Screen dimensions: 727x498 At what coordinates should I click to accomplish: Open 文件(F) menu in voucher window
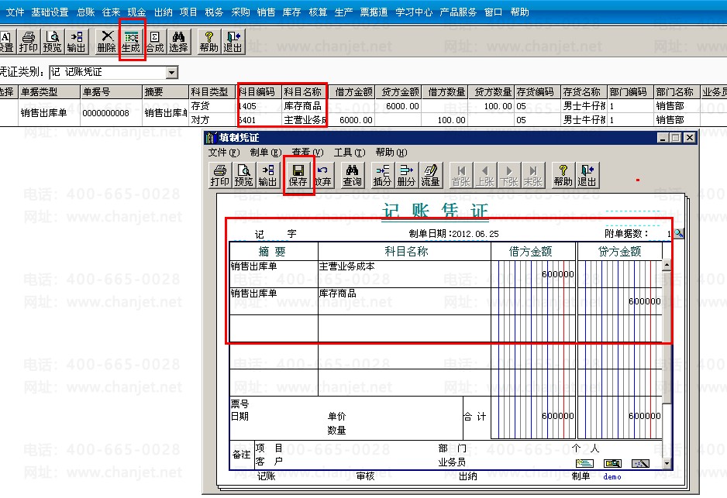pos(224,153)
